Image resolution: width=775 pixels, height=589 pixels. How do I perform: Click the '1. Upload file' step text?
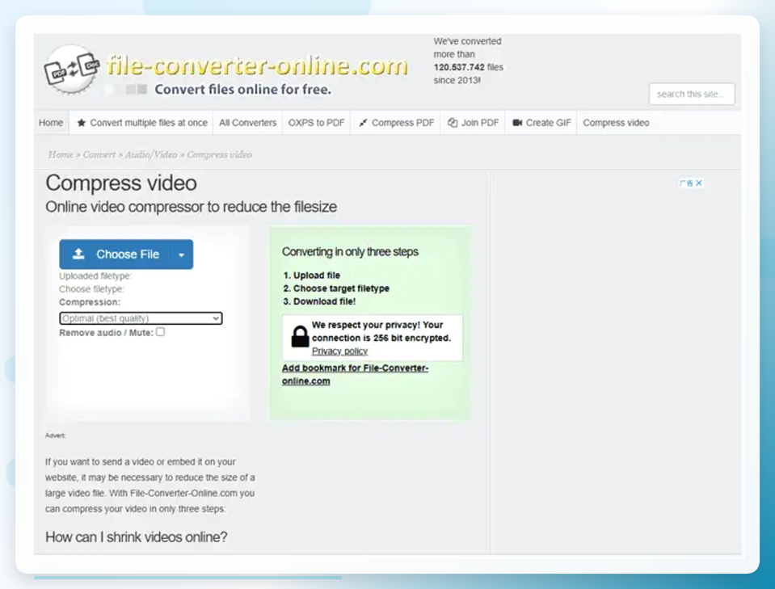pyautogui.click(x=312, y=276)
